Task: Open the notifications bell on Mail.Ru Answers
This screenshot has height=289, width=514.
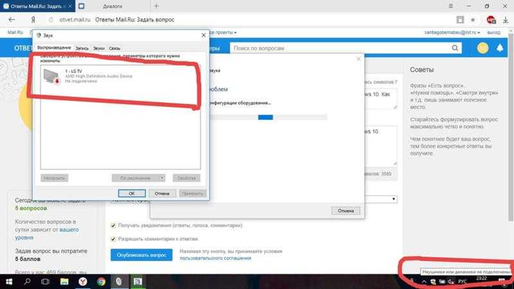Action: (500, 48)
